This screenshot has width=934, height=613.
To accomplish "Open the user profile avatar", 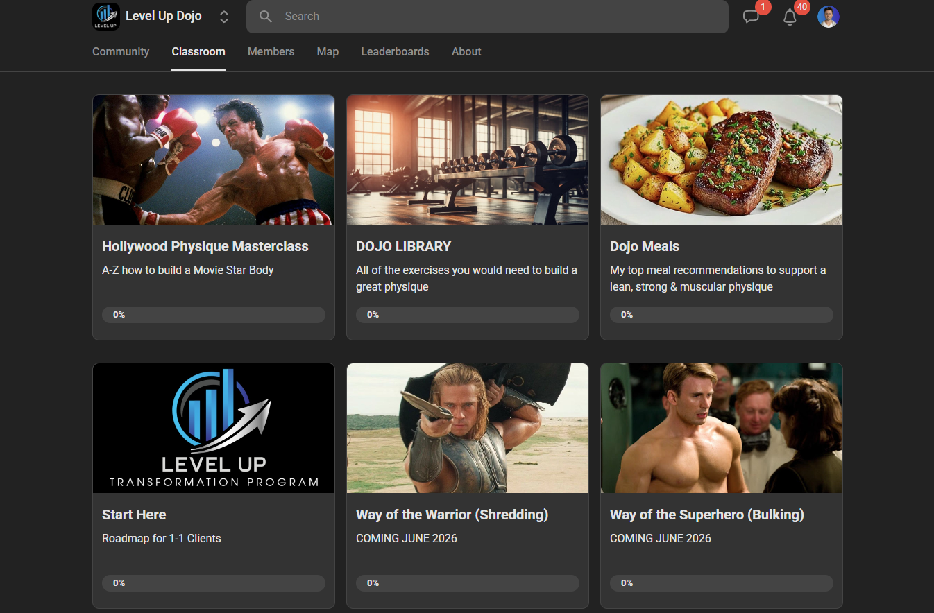I will [x=829, y=17].
